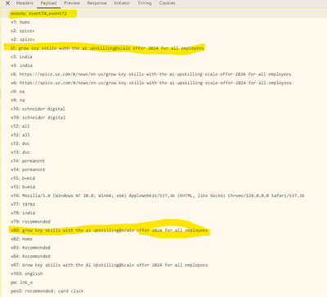Switch to the Headers tab
This screenshot has width=327, height=297.
[x=25, y=3]
